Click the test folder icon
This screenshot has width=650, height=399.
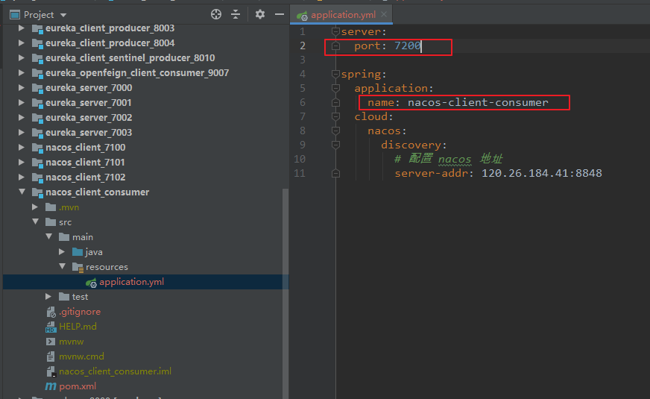64,297
